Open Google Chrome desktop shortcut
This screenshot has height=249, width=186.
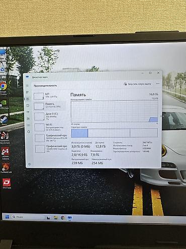(3, 89)
